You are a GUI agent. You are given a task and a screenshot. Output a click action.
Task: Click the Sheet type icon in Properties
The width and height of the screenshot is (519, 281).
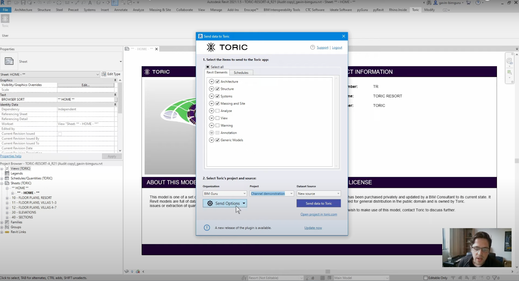tap(9, 61)
